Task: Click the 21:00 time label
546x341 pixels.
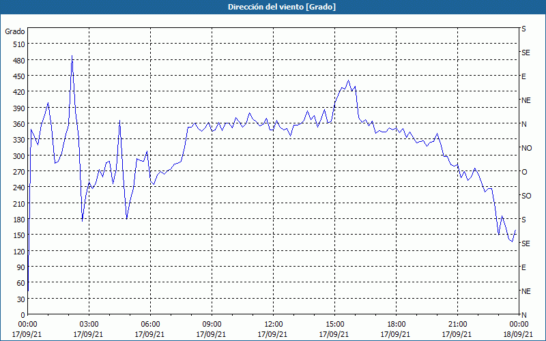Action: tap(457, 325)
